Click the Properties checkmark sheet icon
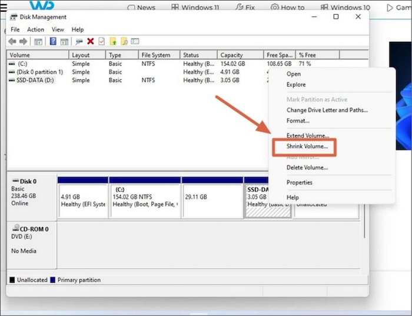The width and height of the screenshot is (412, 316). (x=101, y=41)
